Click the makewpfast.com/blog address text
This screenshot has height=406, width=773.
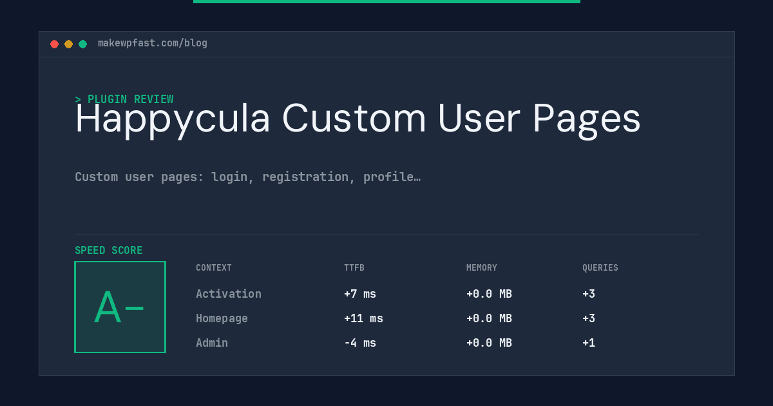153,43
